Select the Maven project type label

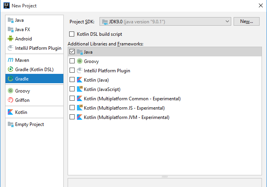22,60
